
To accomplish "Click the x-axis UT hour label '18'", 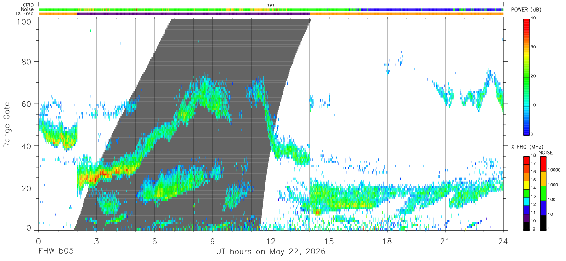I will click(x=387, y=241).
